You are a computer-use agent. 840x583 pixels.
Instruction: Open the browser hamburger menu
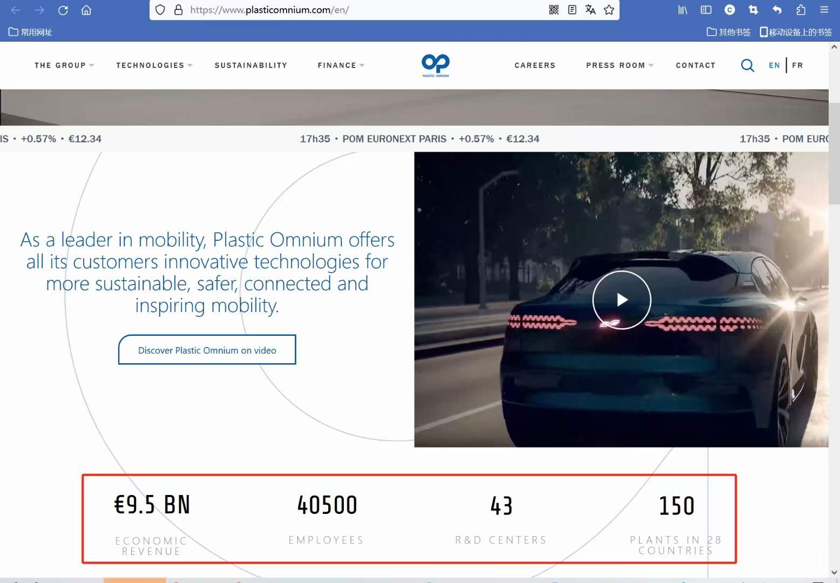tap(824, 10)
